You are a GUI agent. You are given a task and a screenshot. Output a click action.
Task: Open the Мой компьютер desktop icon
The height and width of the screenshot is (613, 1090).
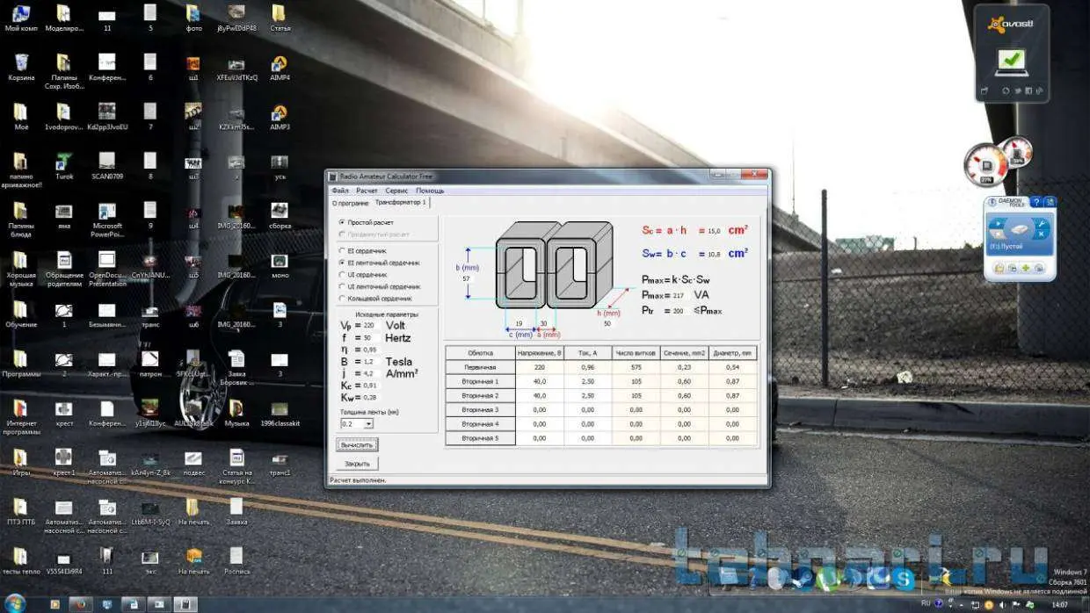(x=21, y=14)
